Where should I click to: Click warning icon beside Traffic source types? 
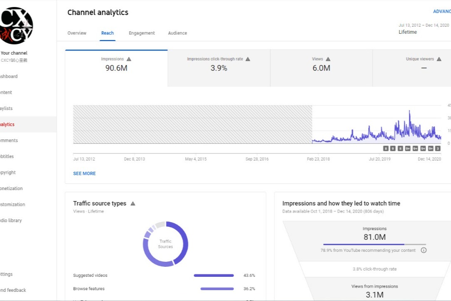click(x=133, y=203)
